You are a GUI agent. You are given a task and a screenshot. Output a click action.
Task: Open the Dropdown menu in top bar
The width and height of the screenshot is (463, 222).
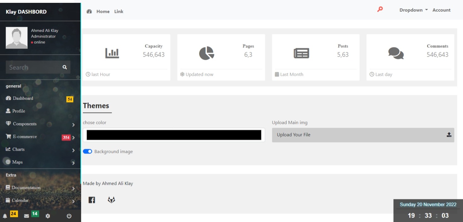click(413, 10)
